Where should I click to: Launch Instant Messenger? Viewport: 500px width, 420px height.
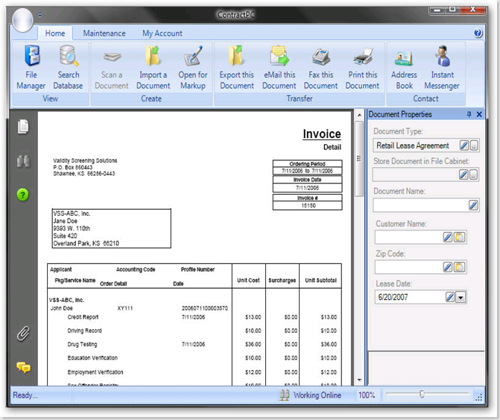[443, 68]
